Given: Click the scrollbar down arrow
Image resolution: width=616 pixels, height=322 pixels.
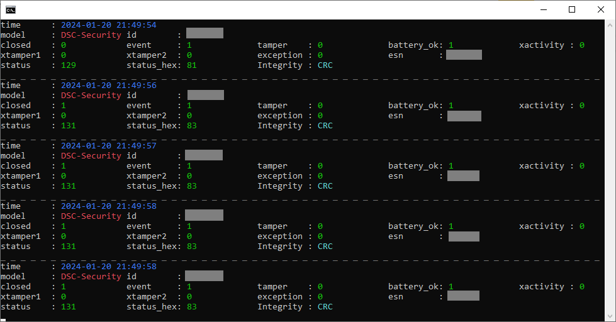Looking at the screenshot, I should (610, 316).
